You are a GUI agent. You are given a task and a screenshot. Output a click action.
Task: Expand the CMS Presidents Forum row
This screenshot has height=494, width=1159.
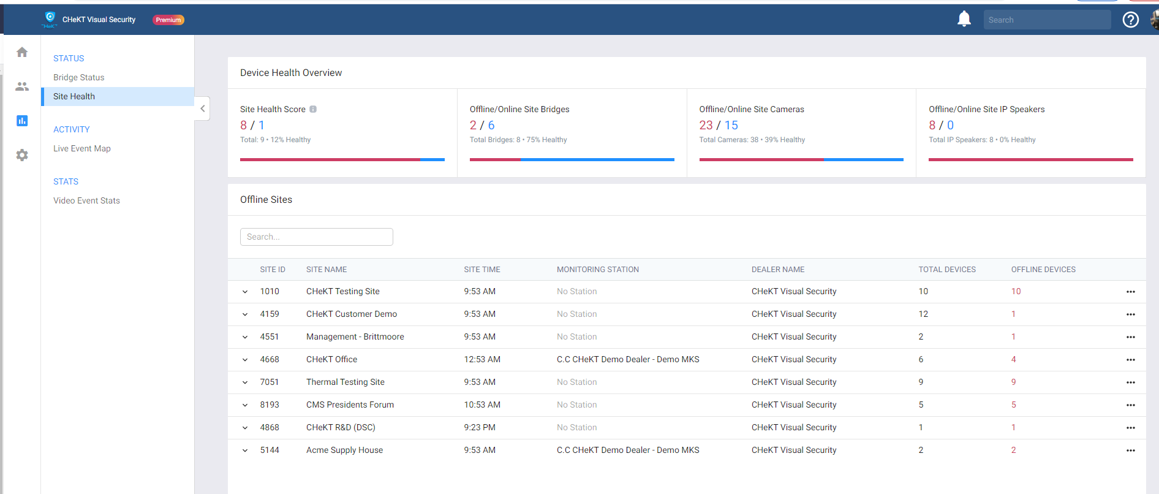pyautogui.click(x=245, y=405)
